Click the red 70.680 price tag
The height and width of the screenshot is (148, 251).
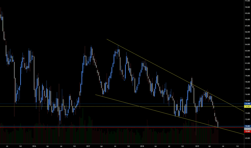[247, 131]
